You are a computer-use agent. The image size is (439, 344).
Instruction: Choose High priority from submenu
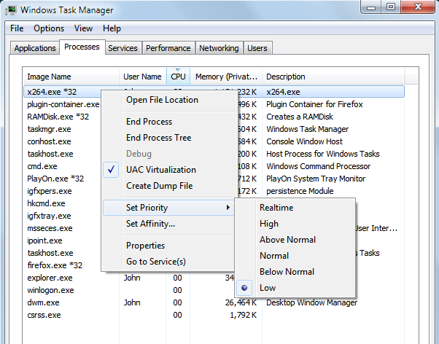pyautogui.click(x=269, y=224)
